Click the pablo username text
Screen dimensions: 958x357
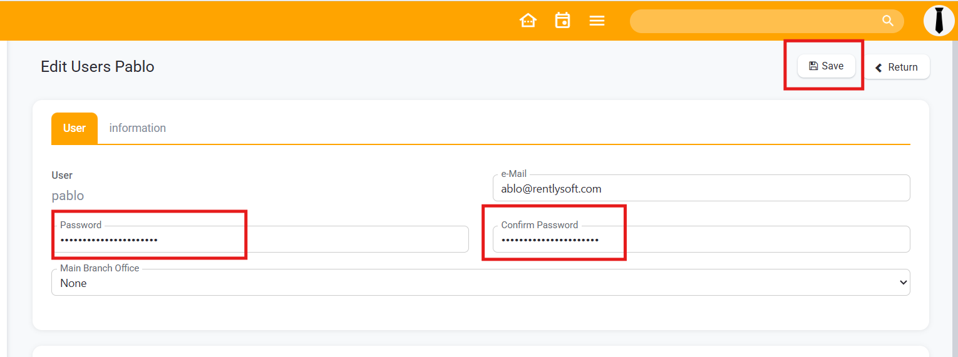pyautogui.click(x=68, y=196)
